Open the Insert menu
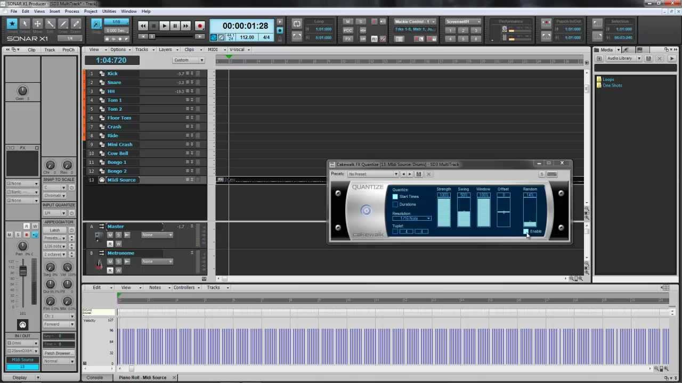This screenshot has width=682, height=383. click(55, 11)
